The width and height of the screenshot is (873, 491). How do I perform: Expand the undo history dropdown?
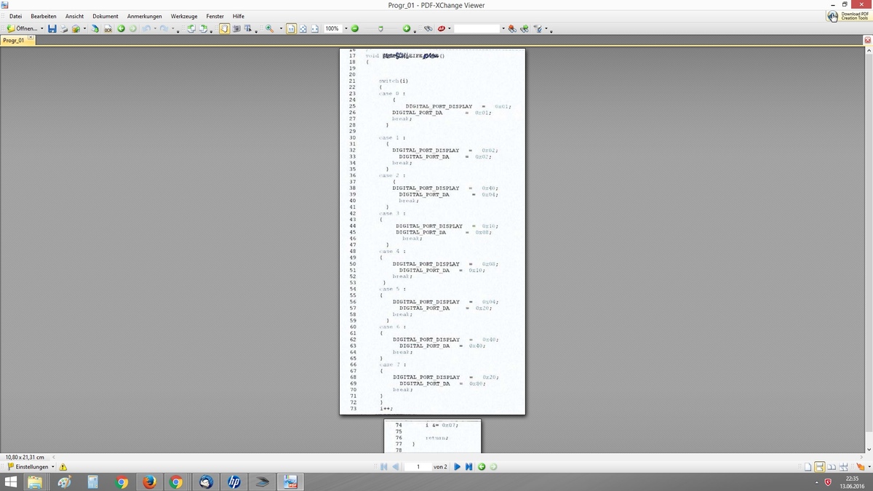155,28
